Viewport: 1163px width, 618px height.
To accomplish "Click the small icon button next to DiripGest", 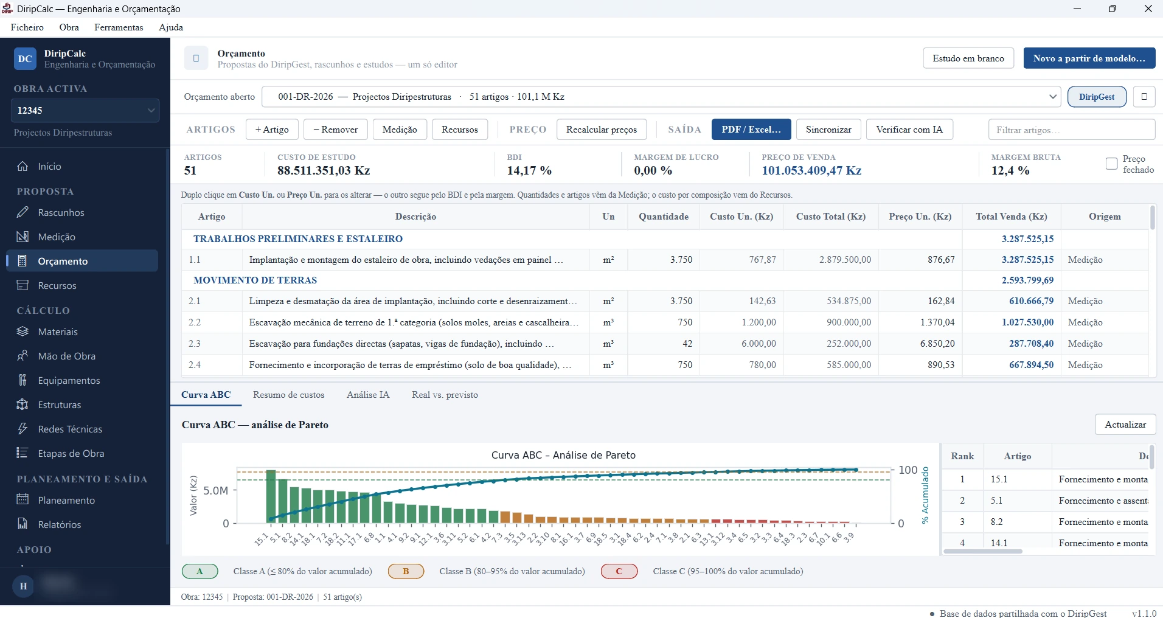I will coord(1144,97).
